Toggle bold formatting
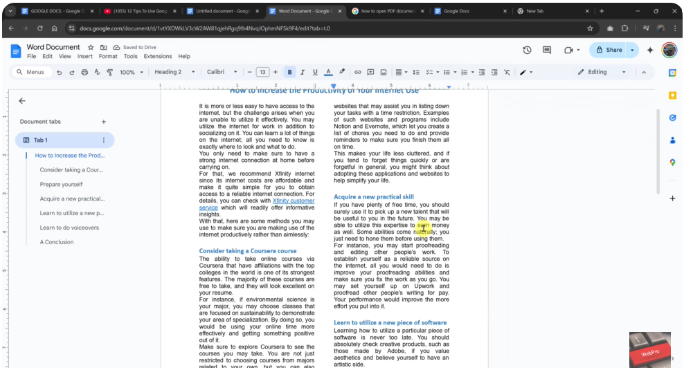This screenshot has height=368, width=684. point(289,73)
